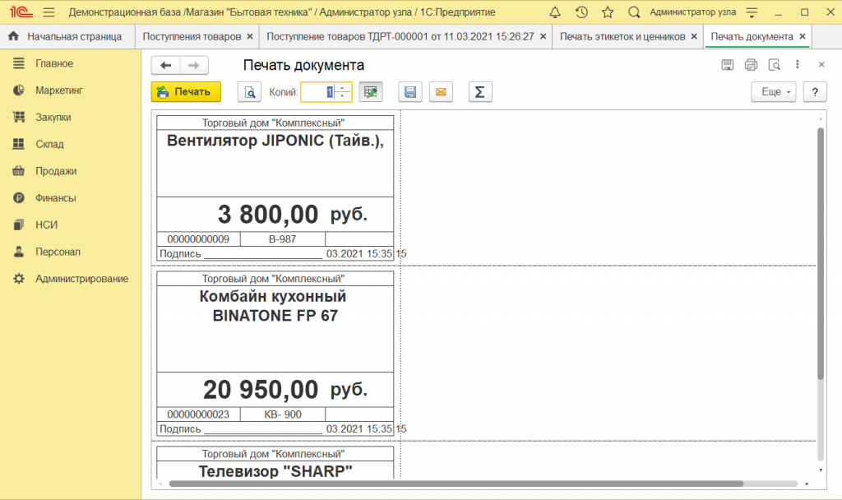This screenshot has width=842, height=500.
Task: Click the yellow Печать button
Action: point(186,92)
